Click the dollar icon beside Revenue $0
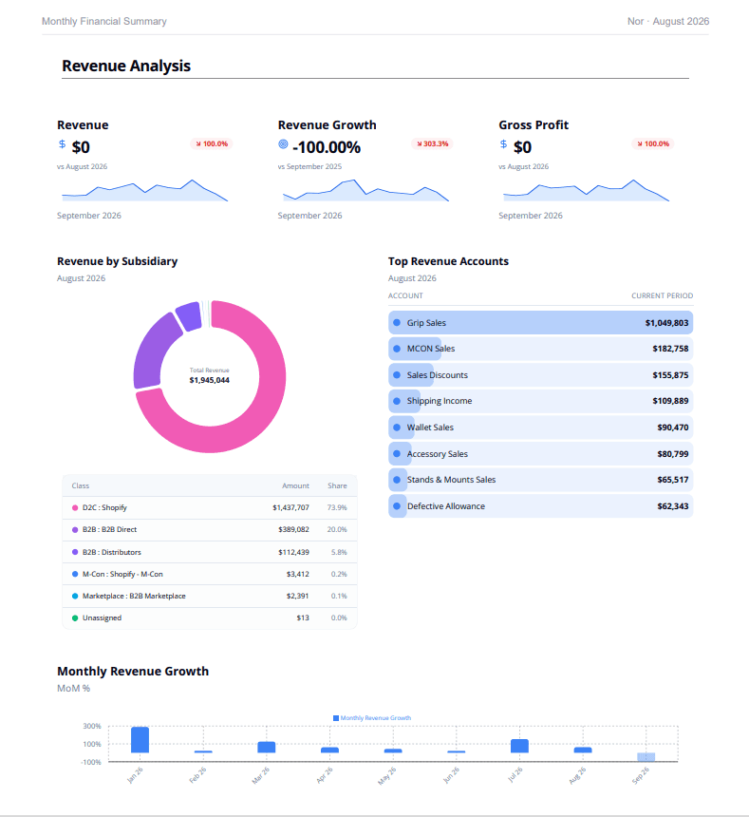The height and width of the screenshot is (817, 749). (x=62, y=143)
